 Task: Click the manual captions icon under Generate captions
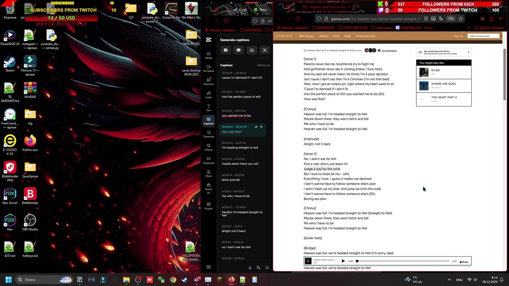coord(239,50)
